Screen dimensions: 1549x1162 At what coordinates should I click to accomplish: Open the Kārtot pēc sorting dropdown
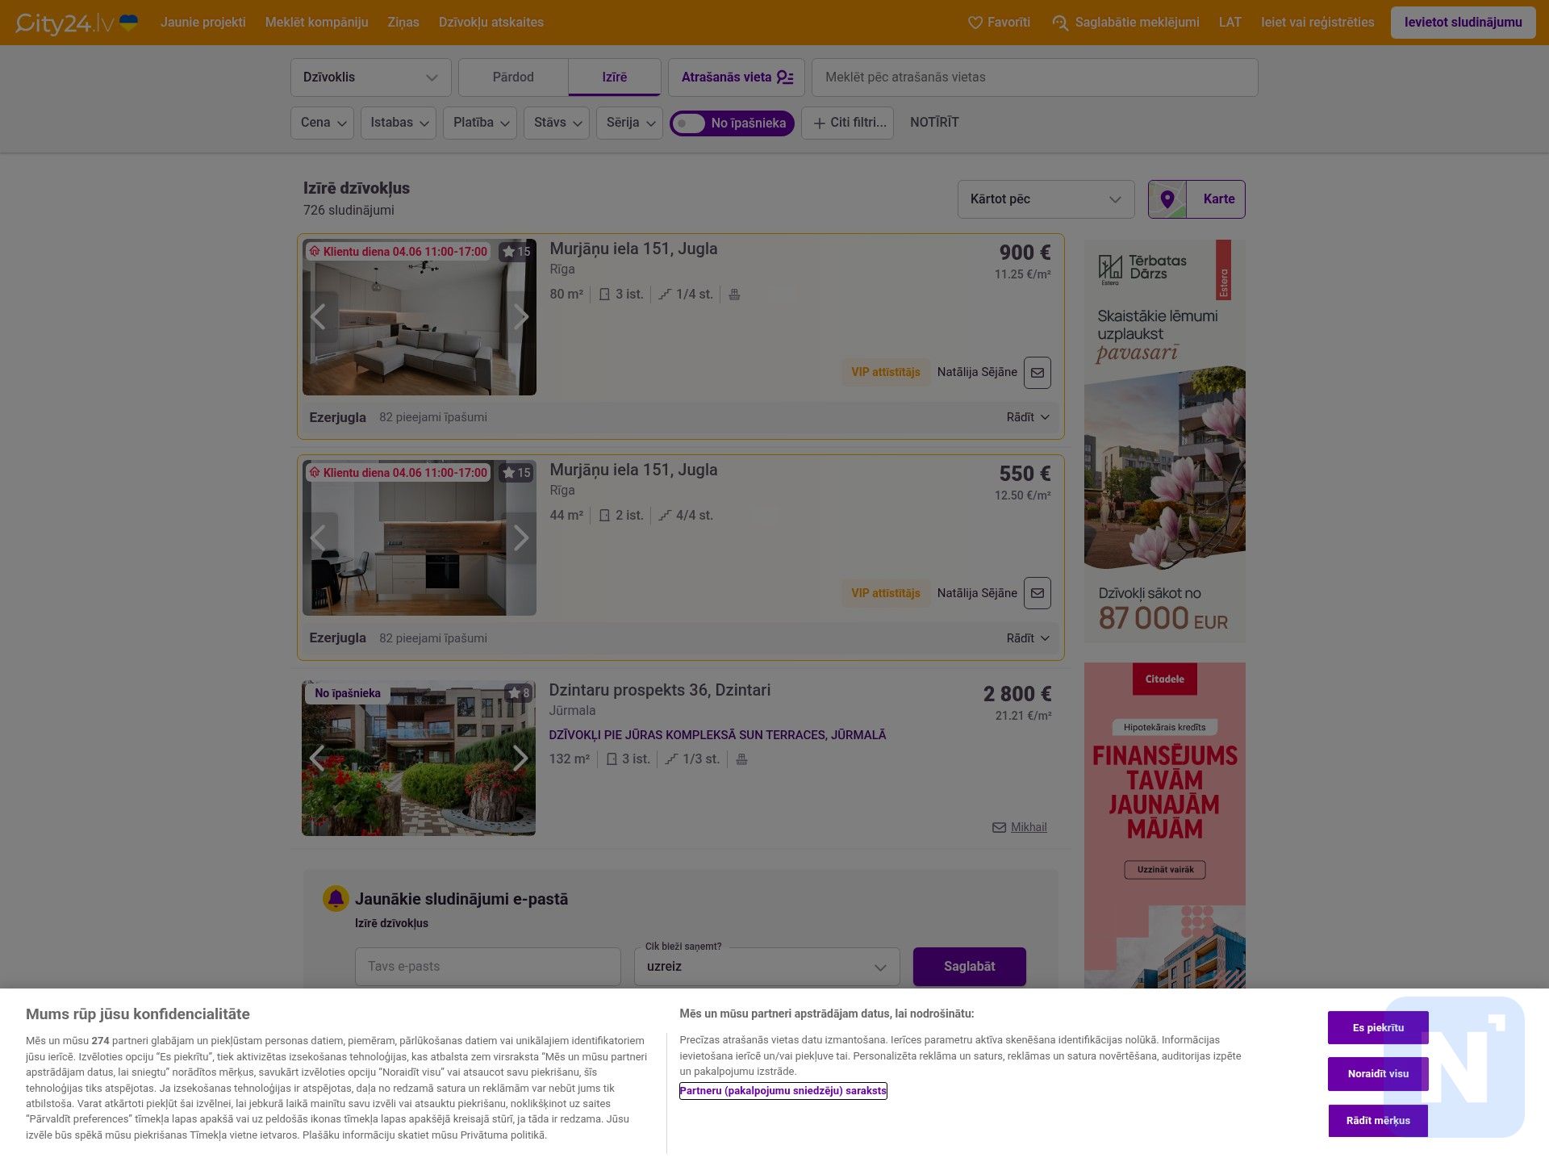coord(1046,199)
